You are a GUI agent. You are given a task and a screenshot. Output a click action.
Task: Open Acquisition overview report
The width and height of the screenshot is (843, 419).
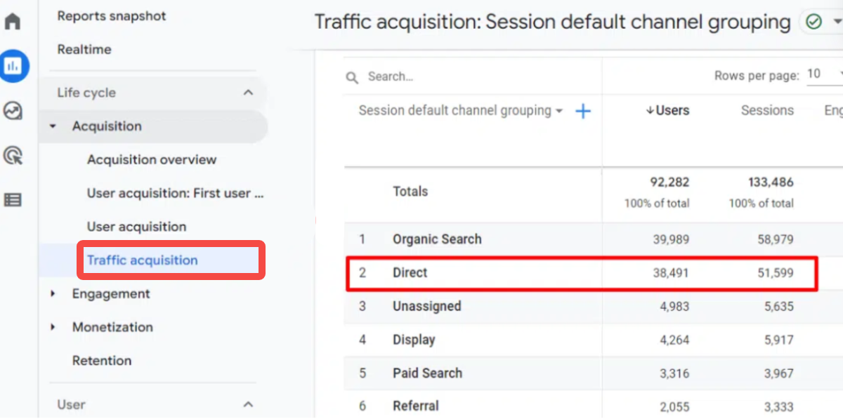152,160
